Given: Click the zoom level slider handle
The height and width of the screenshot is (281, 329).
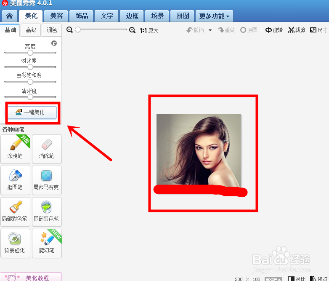Looking at the screenshot, I should 78,29.
